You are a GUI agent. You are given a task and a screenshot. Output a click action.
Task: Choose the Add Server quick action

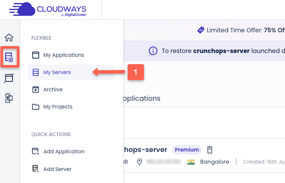(57, 169)
